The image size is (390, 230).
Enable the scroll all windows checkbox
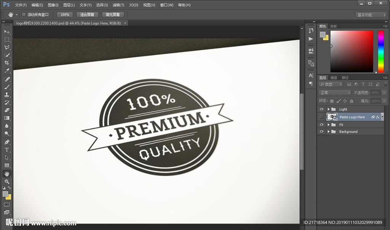pyautogui.click(x=24, y=14)
